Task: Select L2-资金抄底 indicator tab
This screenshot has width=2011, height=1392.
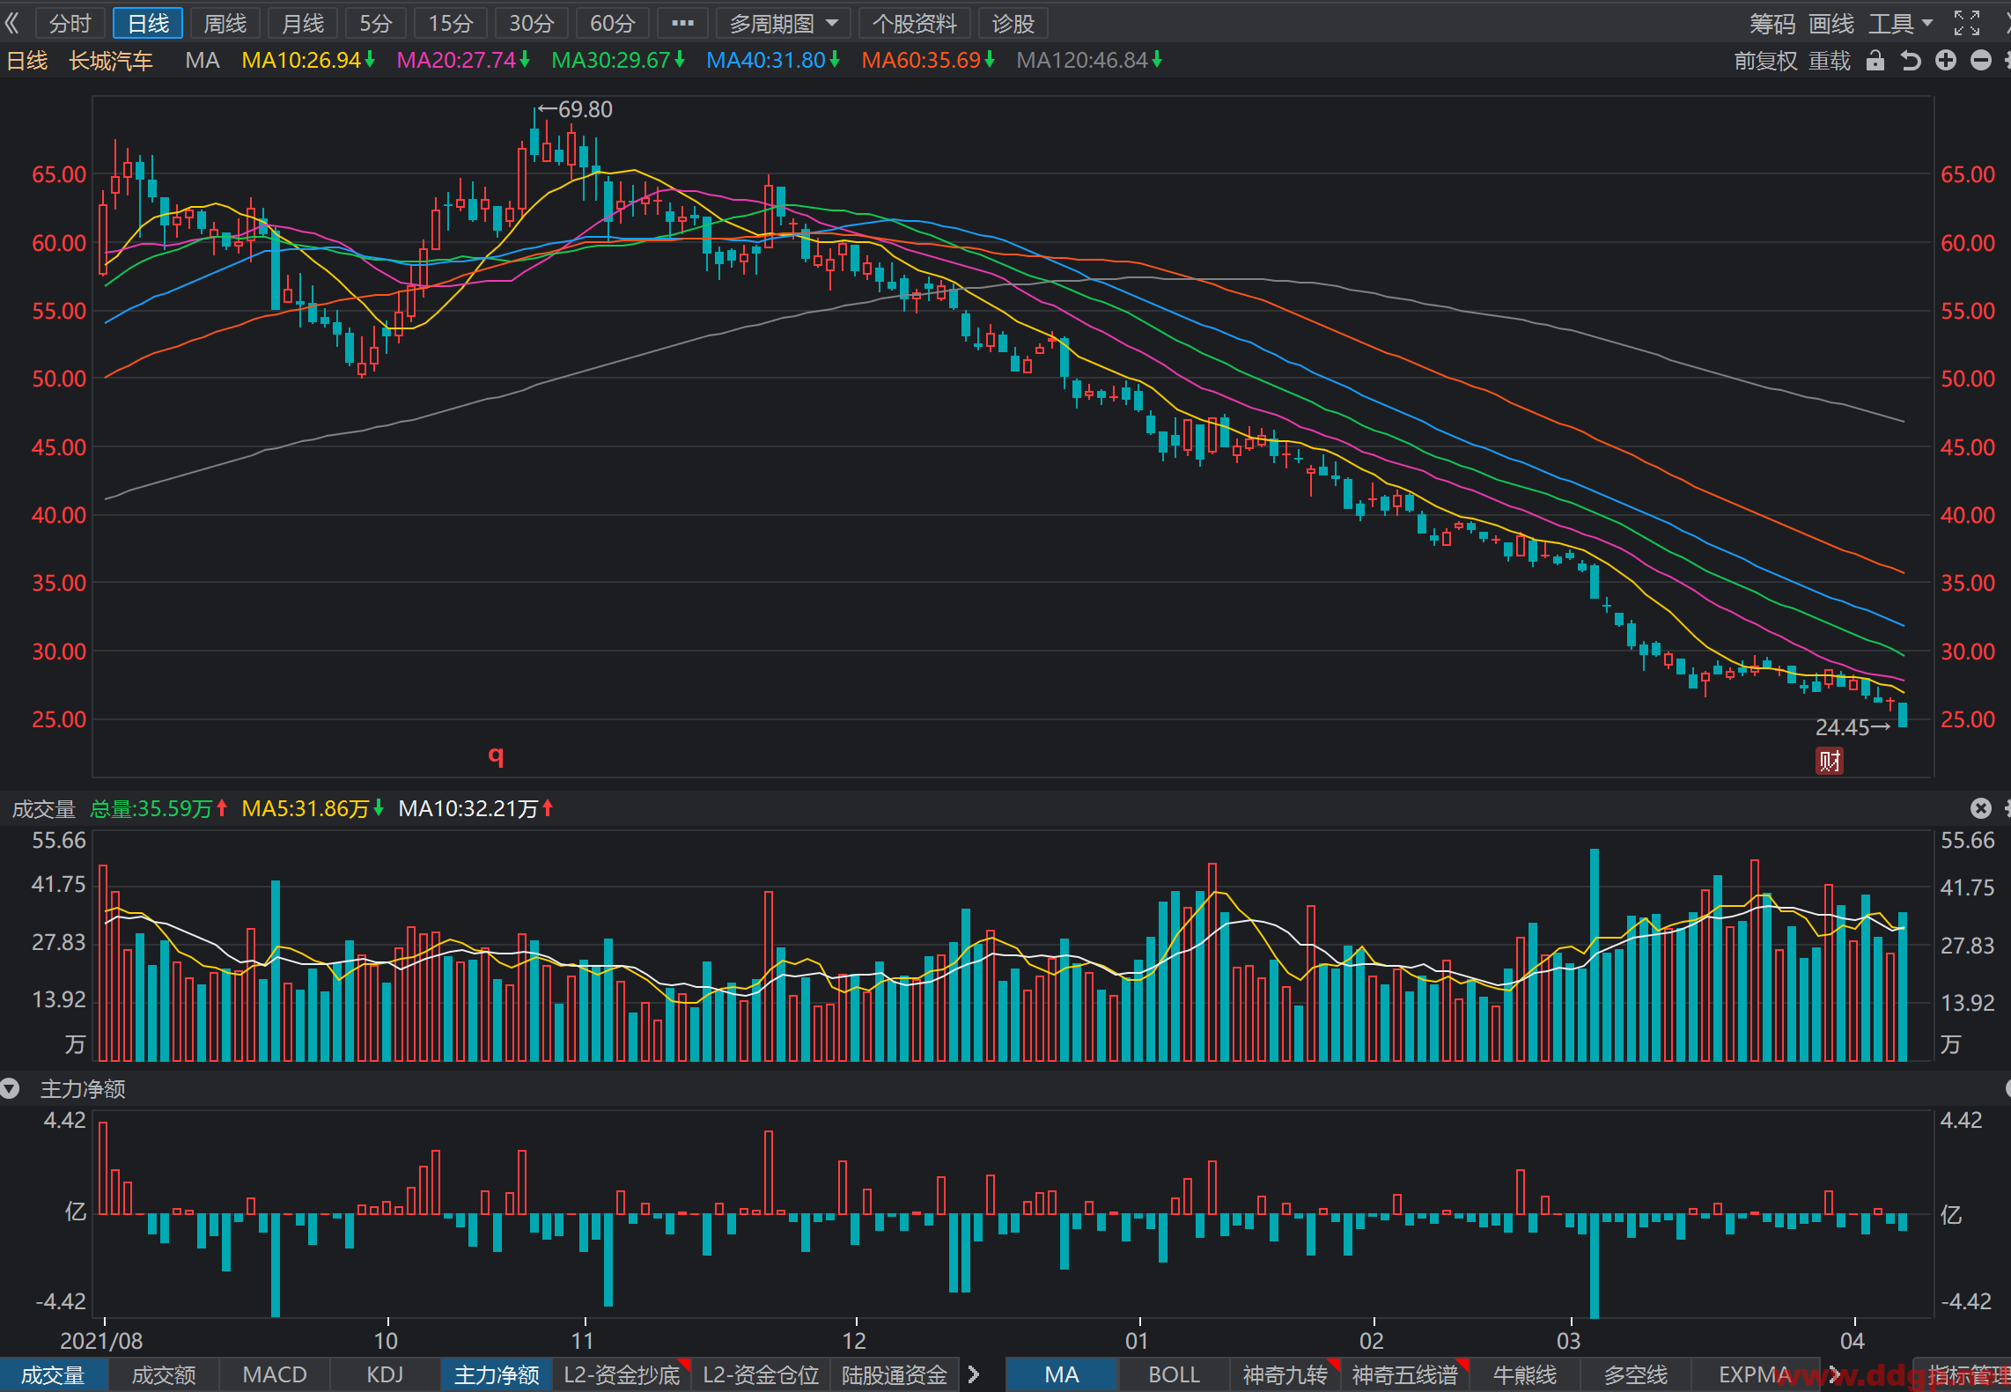Action: tap(622, 1375)
